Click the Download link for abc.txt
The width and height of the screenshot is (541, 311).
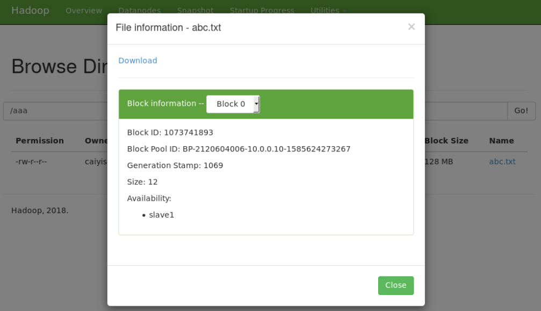tap(138, 61)
